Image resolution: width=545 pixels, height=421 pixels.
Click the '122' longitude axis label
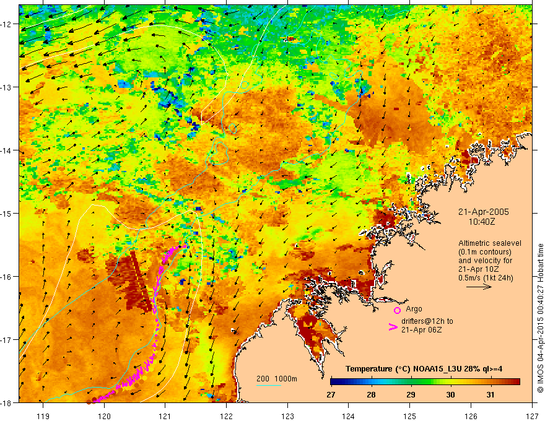[226, 416]
